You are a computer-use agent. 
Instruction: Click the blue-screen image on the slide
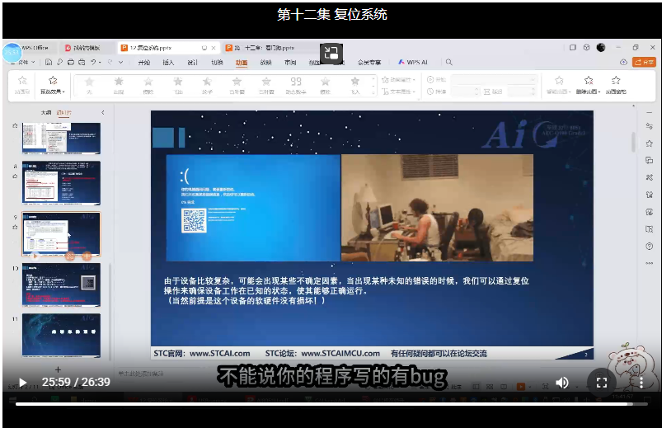tap(253, 208)
